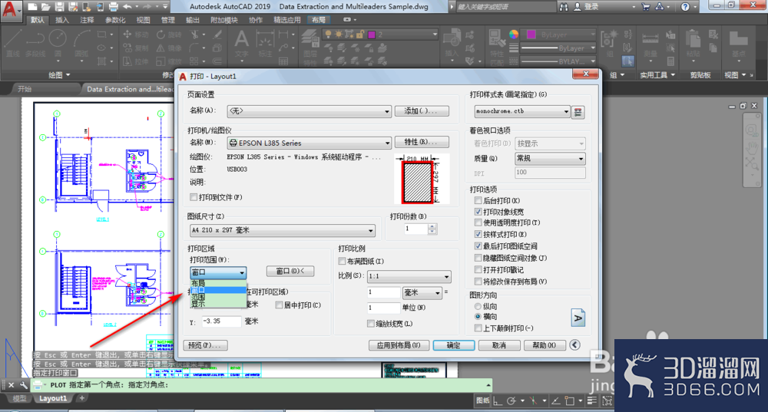Select the Circle (圆) tool in ribbon

(x=58, y=43)
